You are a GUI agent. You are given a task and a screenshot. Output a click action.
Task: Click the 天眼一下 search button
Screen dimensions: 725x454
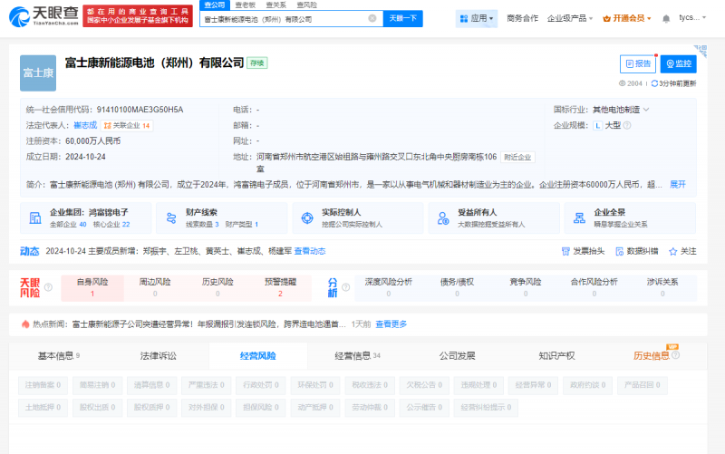coord(402,18)
